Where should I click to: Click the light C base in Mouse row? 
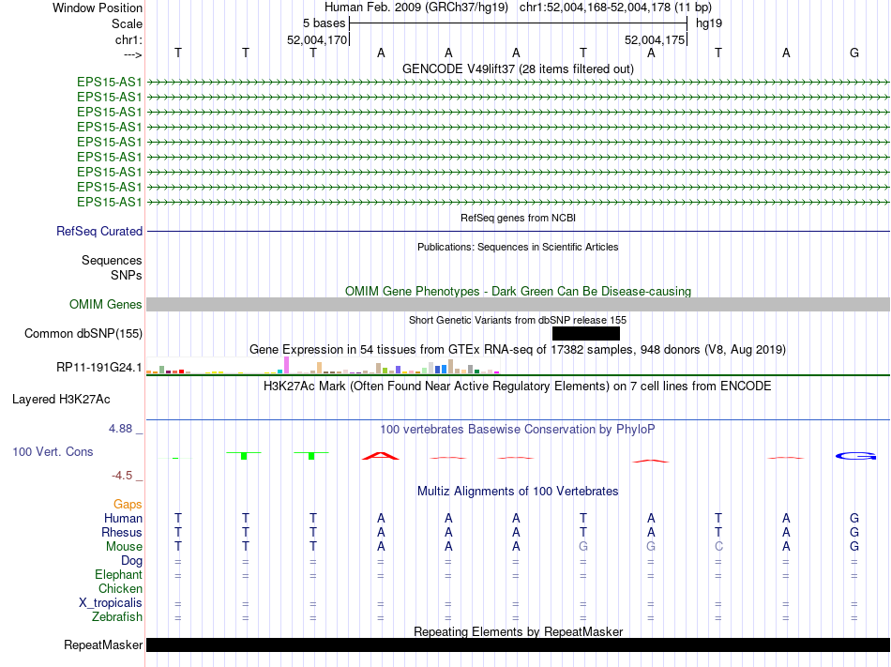[x=718, y=547]
